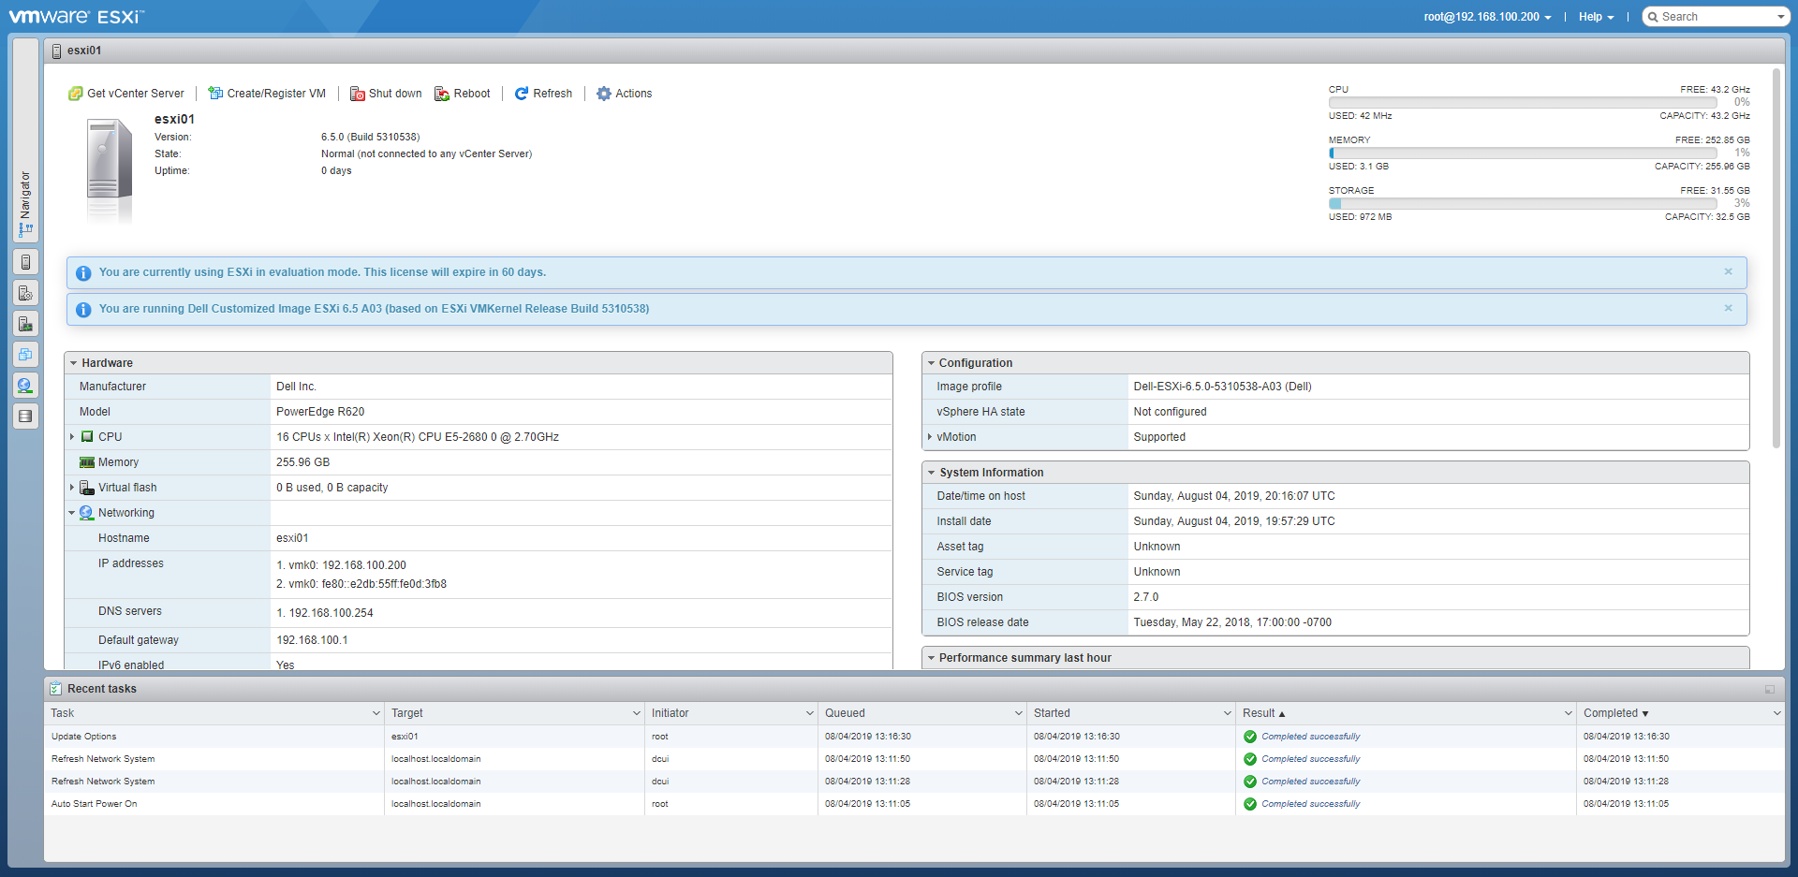Viewport: 1798px width, 877px height.
Task: Click Create/Register VM
Action: coord(267,94)
